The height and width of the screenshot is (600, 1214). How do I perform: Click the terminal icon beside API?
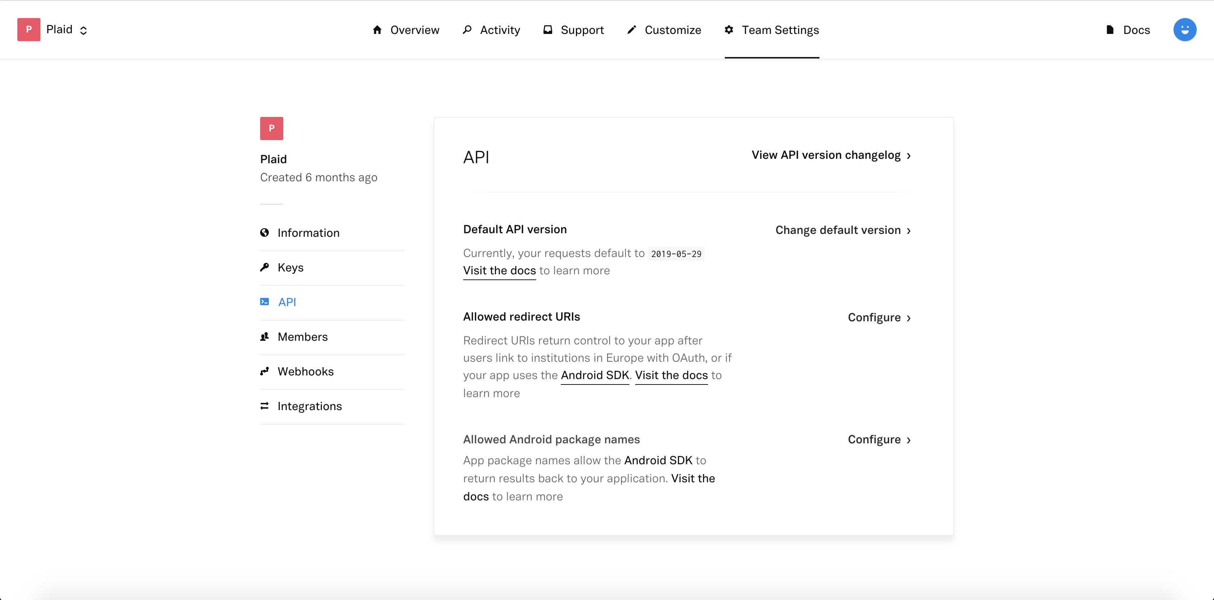pos(264,302)
